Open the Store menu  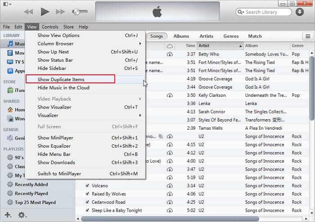(68, 27)
